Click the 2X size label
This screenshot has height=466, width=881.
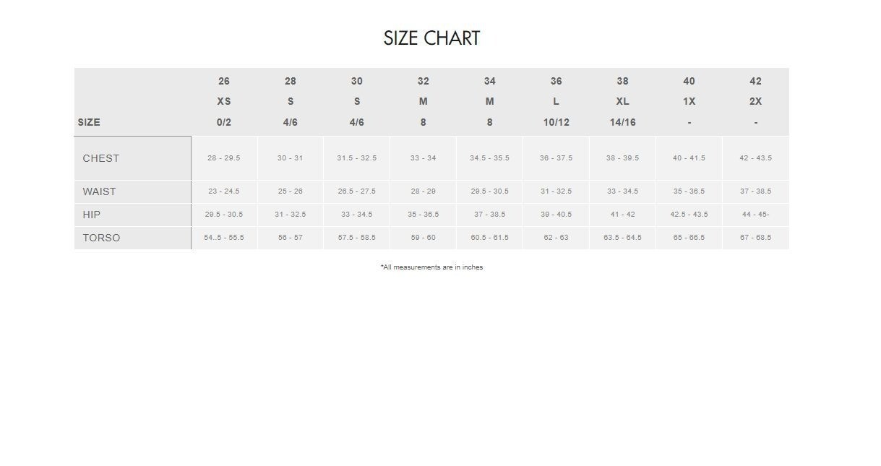click(755, 102)
